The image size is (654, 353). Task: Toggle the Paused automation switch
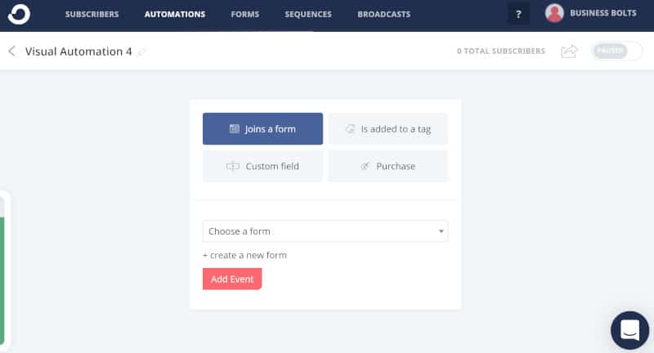(x=617, y=51)
